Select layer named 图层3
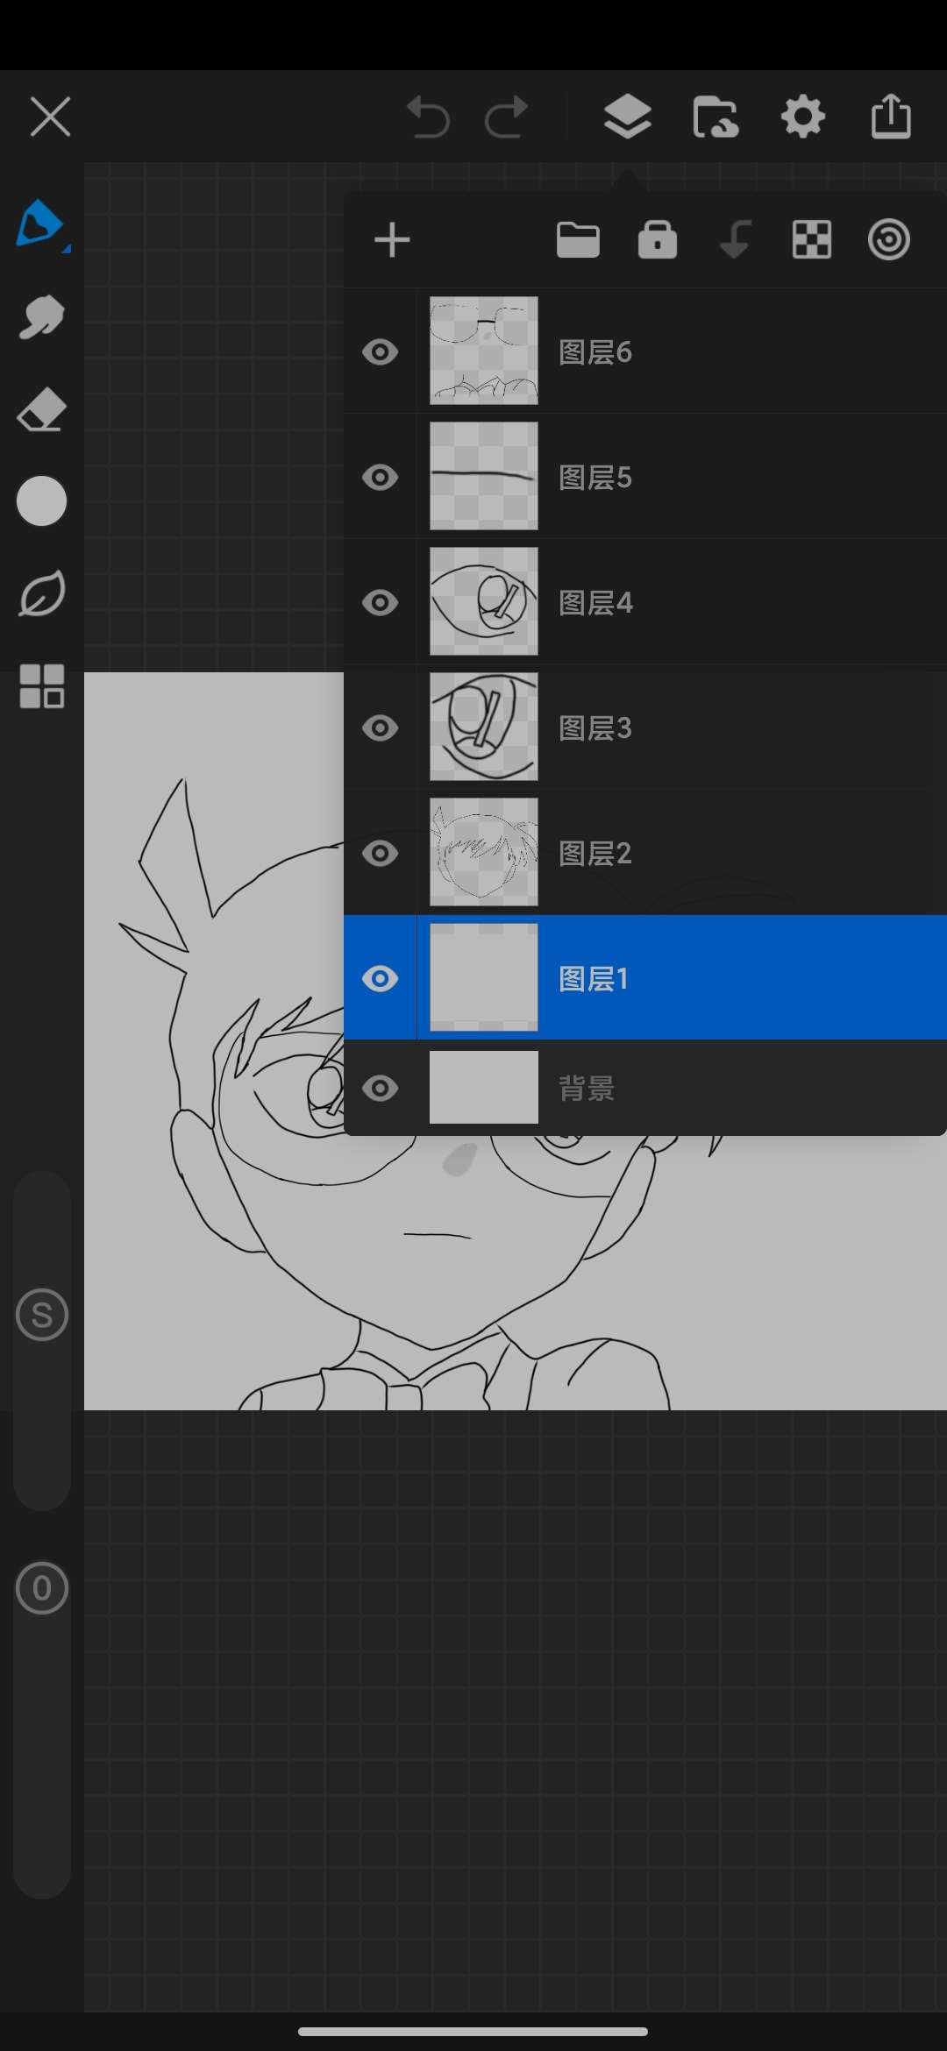The image size is (947, 2051). (595, 728)
